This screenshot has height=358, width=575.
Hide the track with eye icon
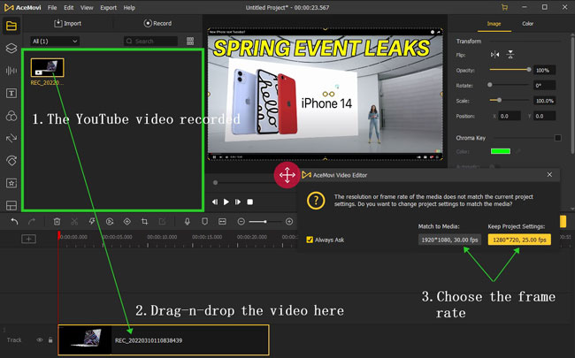[x=39, y=340]
